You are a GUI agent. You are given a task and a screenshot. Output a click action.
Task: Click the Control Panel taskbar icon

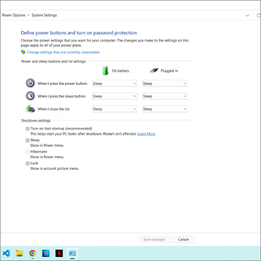(72, 253)
